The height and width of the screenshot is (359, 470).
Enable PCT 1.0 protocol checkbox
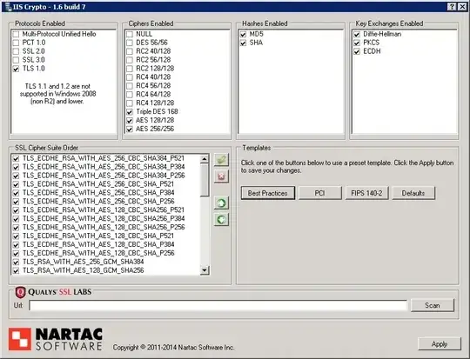[x=16, y=43]
